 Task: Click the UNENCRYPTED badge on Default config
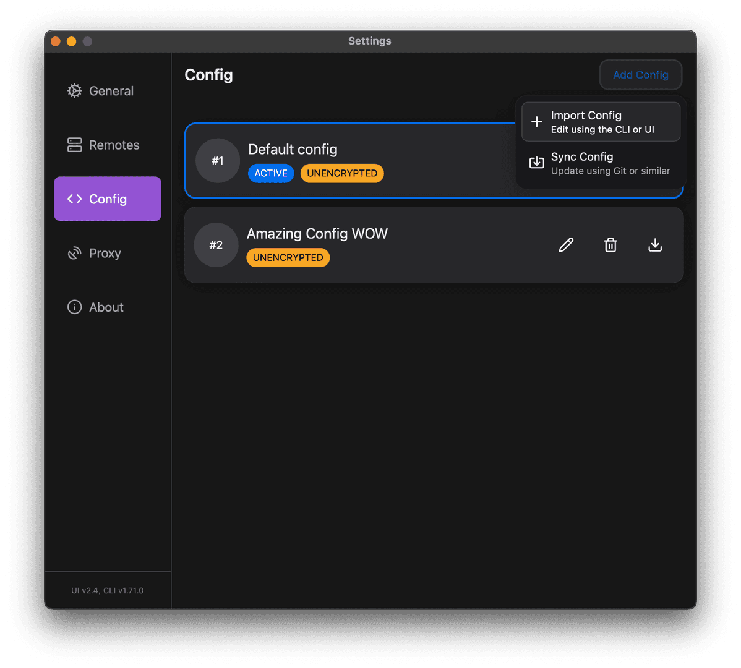tap(342, 173)
